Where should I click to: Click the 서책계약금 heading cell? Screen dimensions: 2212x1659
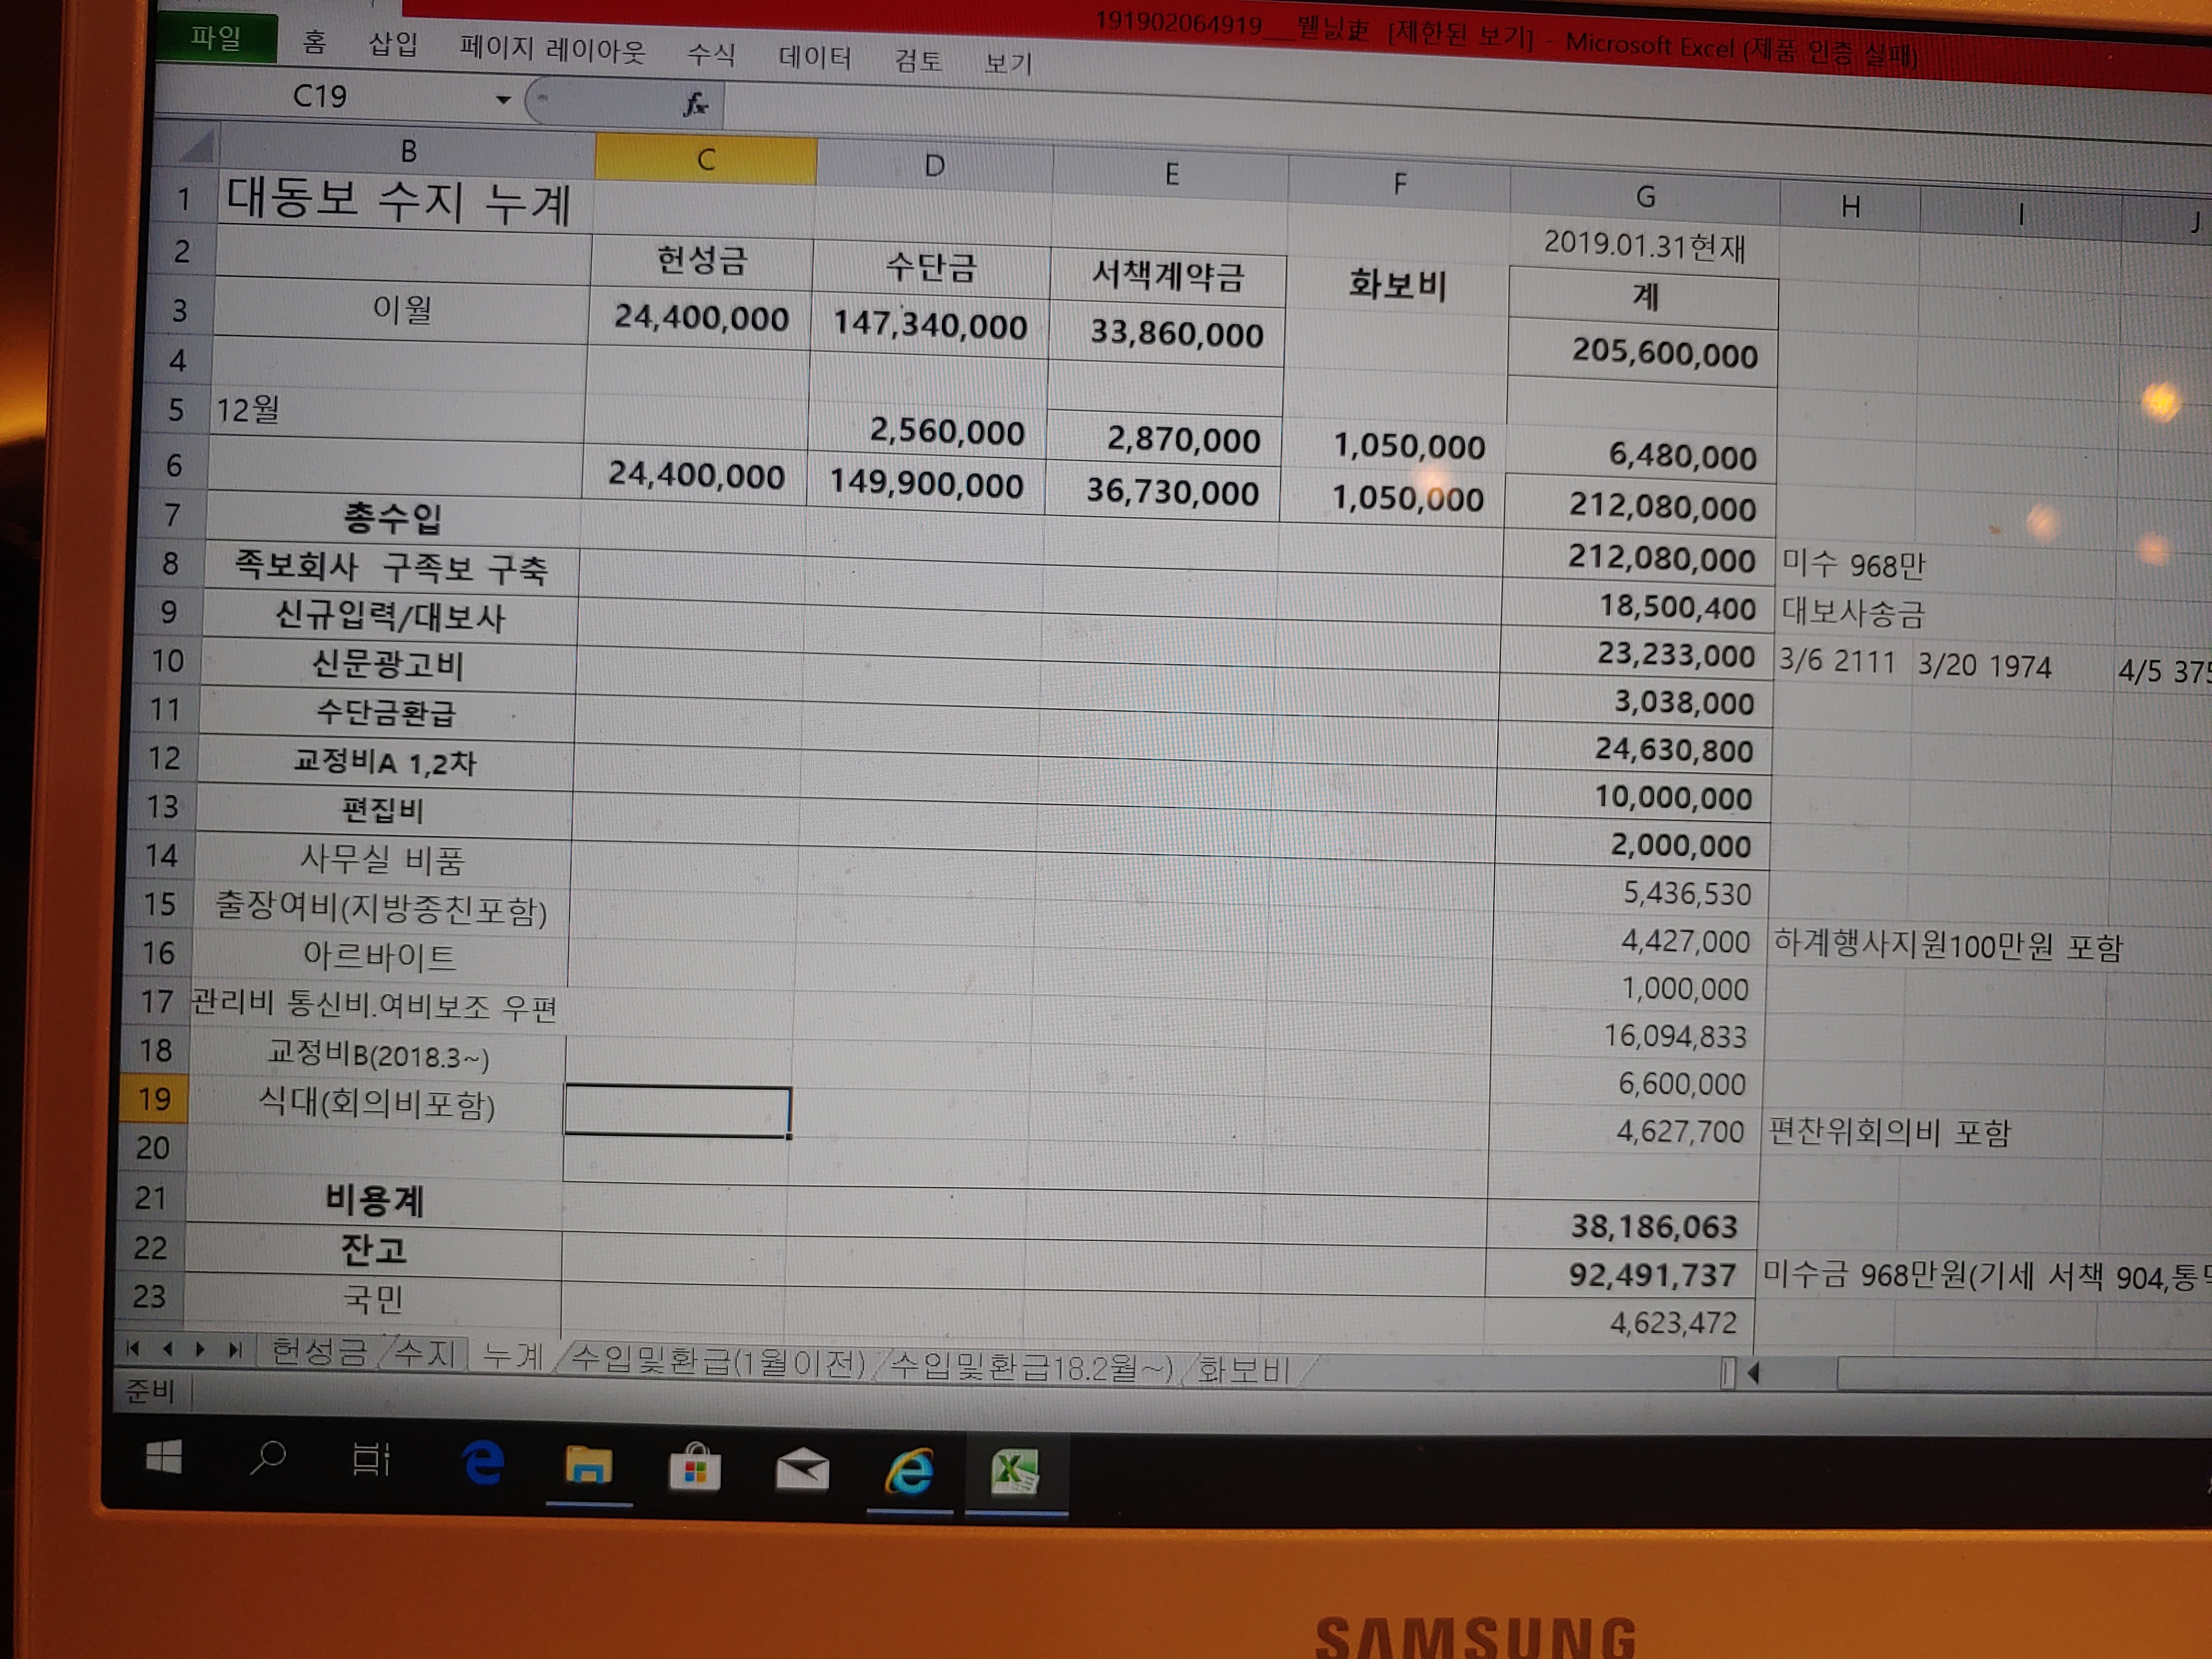pyautogui.click(x=1168, y=275)
